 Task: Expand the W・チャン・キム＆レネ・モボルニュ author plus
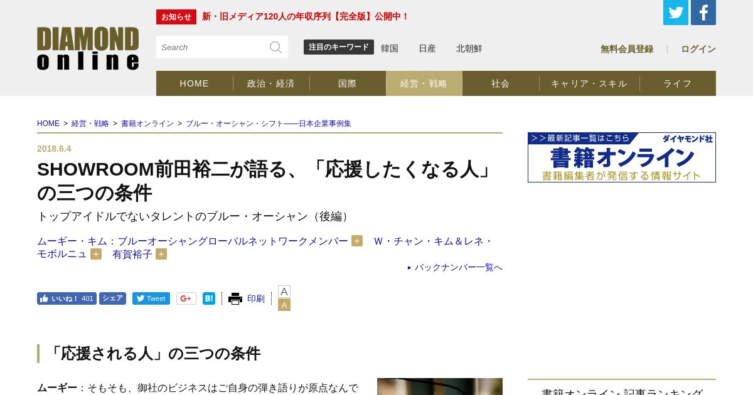coord(96,254)
